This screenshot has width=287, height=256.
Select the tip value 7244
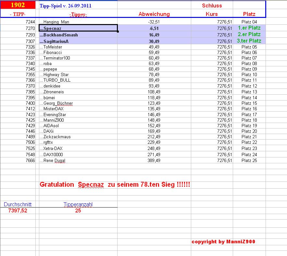[30, 22]
